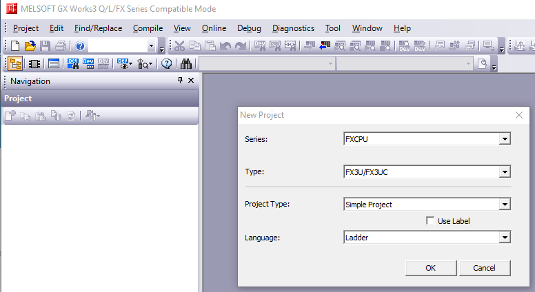The width and height of the screenshot is (535, 292).
Task: Pin the Navigation panel
Action: click(180, 81)
